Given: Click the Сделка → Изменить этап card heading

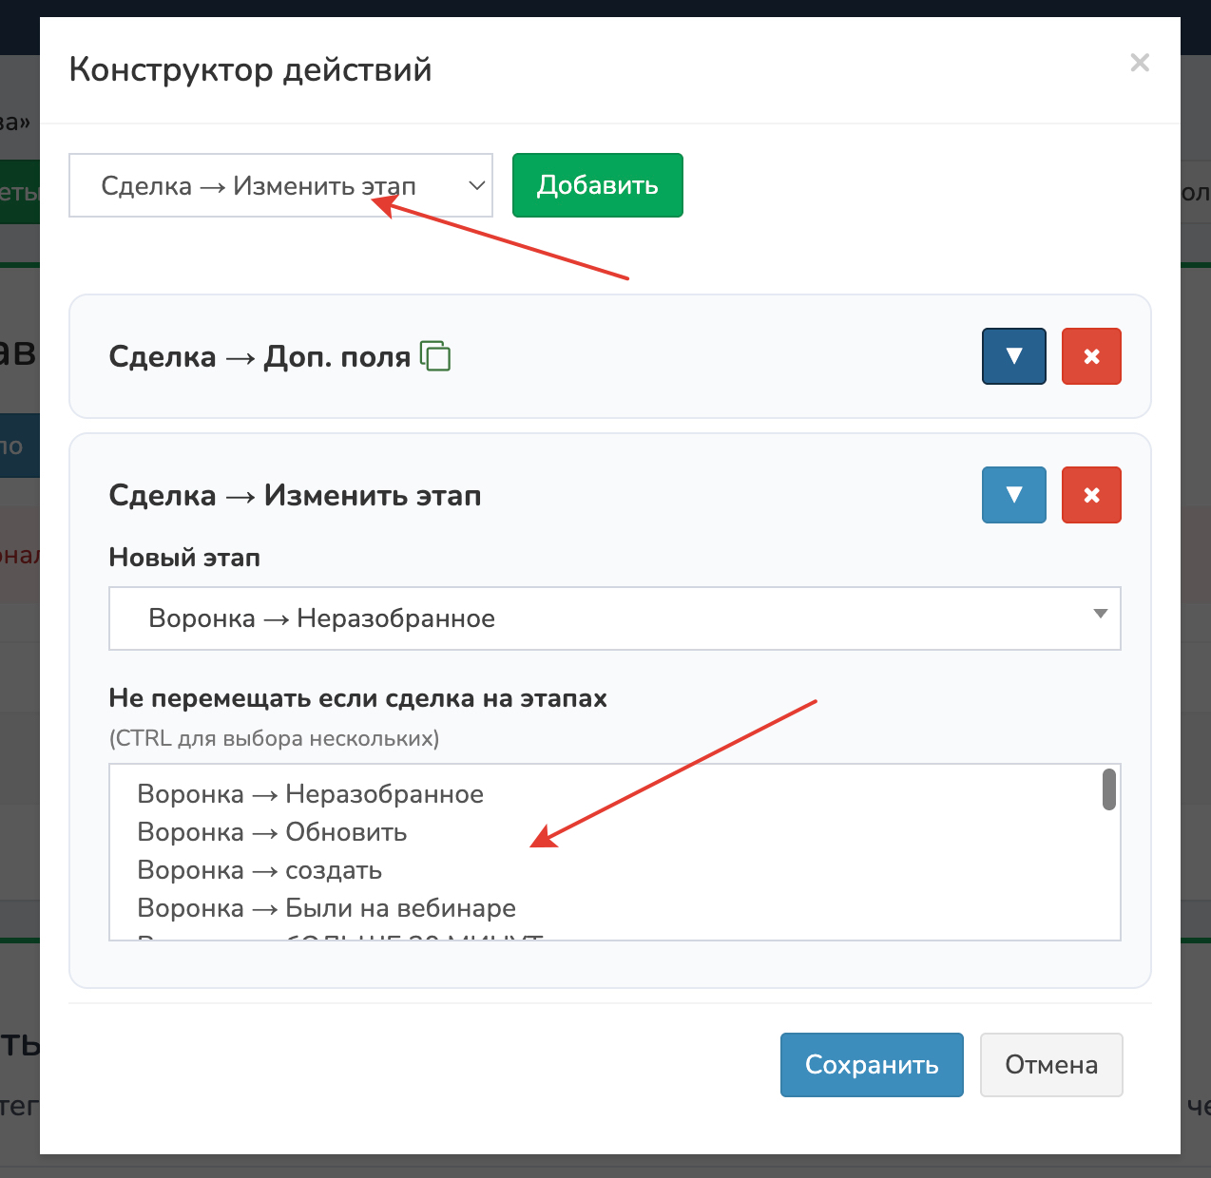Looking at the screenshot, I should [x=295, y=495].
